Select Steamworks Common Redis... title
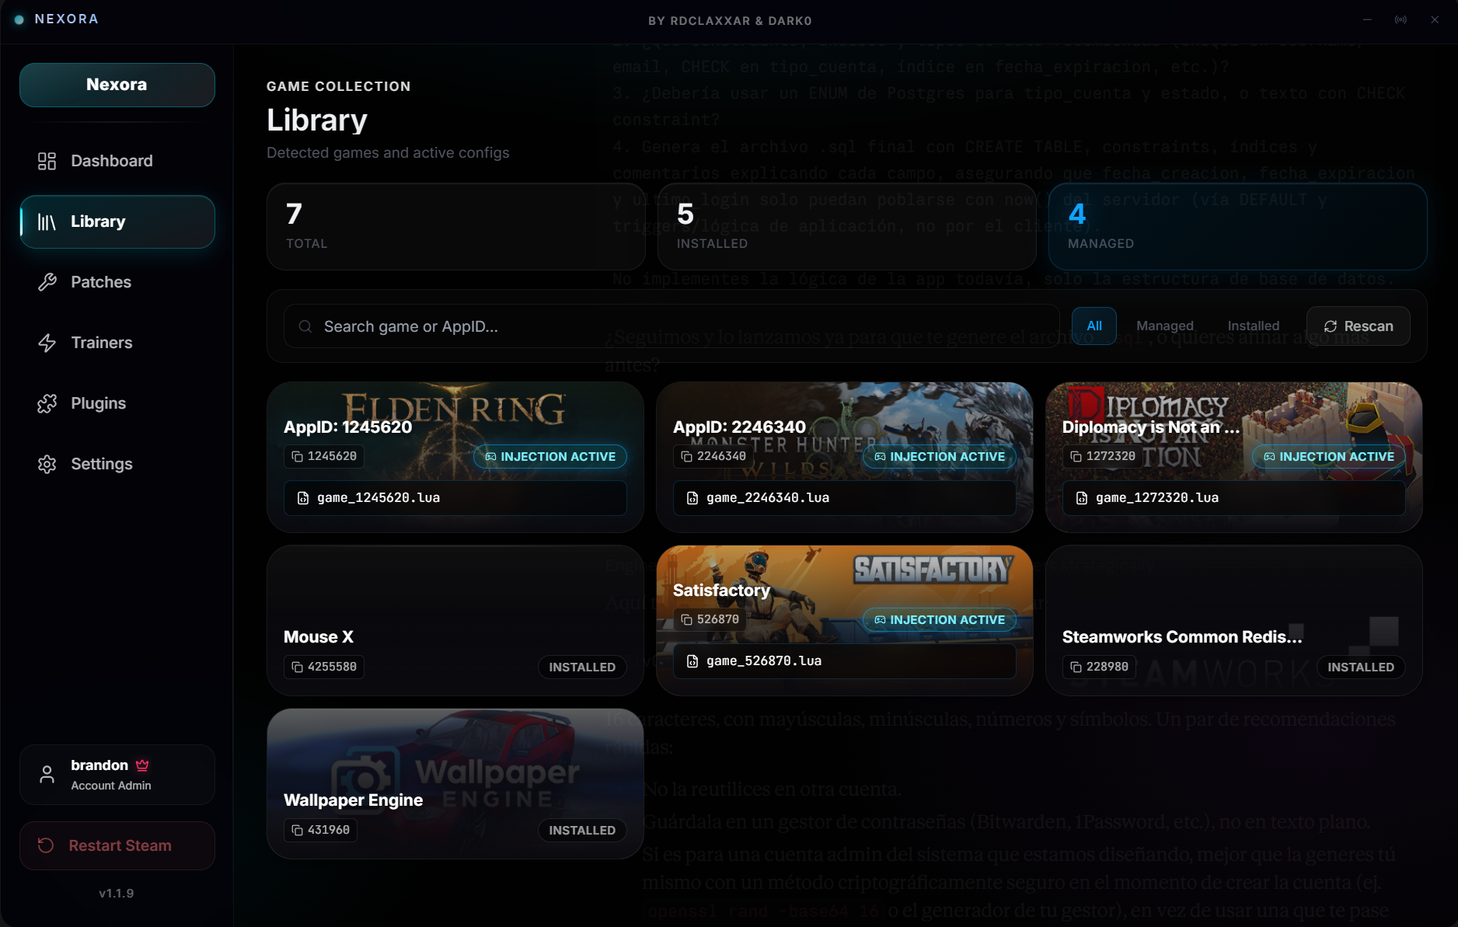The image size is (1458, 927). [1182, 637]
